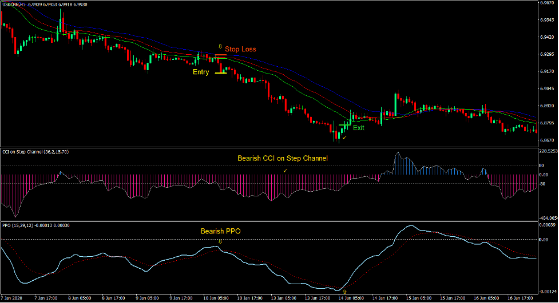Click the down arrow at the PPO peak
This screenshot has height=303, width=559.
[x=220, y=241]
